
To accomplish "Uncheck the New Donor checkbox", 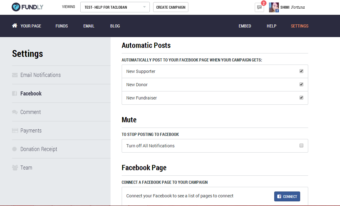I will (x=301, y=84).
